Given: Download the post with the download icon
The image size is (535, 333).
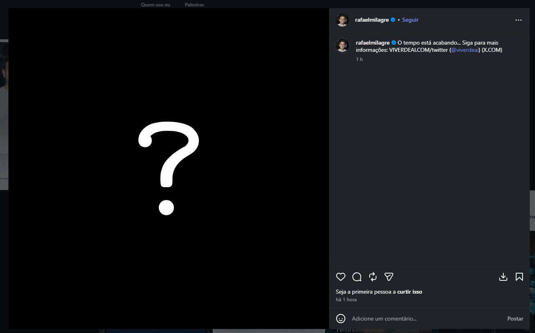Looking at the screenshot, I should point(503,277).
